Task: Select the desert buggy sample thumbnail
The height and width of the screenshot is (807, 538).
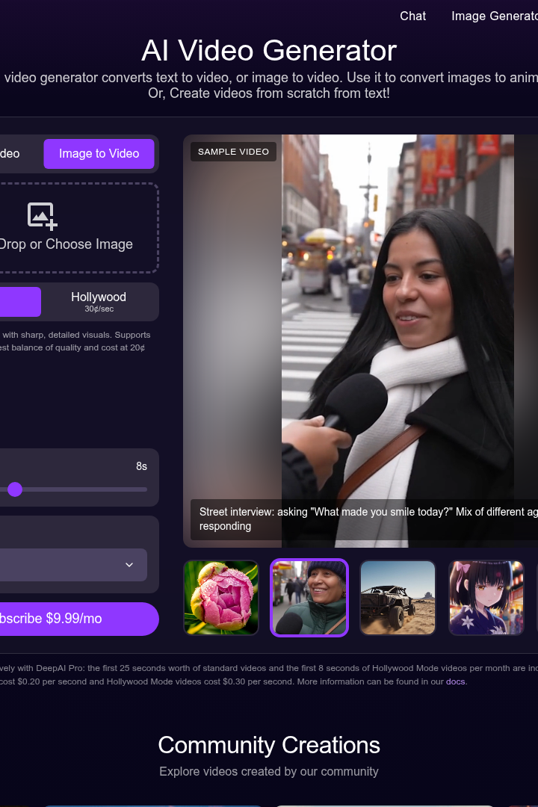Action: (x=398, y=598)
